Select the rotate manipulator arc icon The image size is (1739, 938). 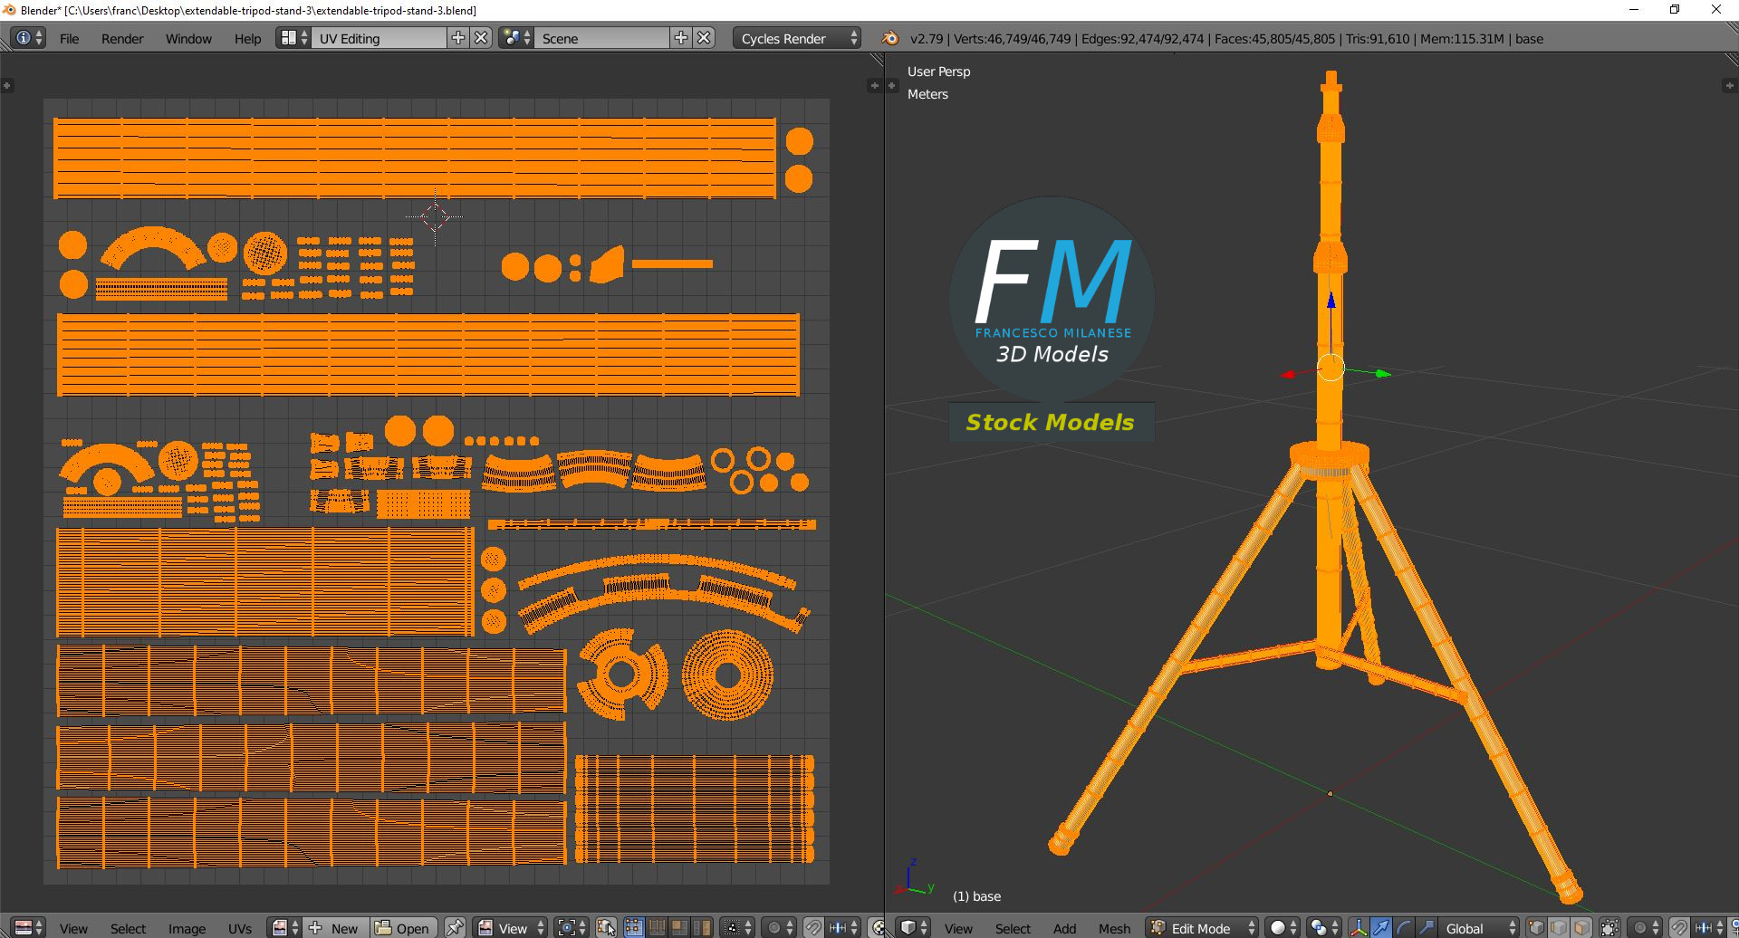[x=1403, y=927]
